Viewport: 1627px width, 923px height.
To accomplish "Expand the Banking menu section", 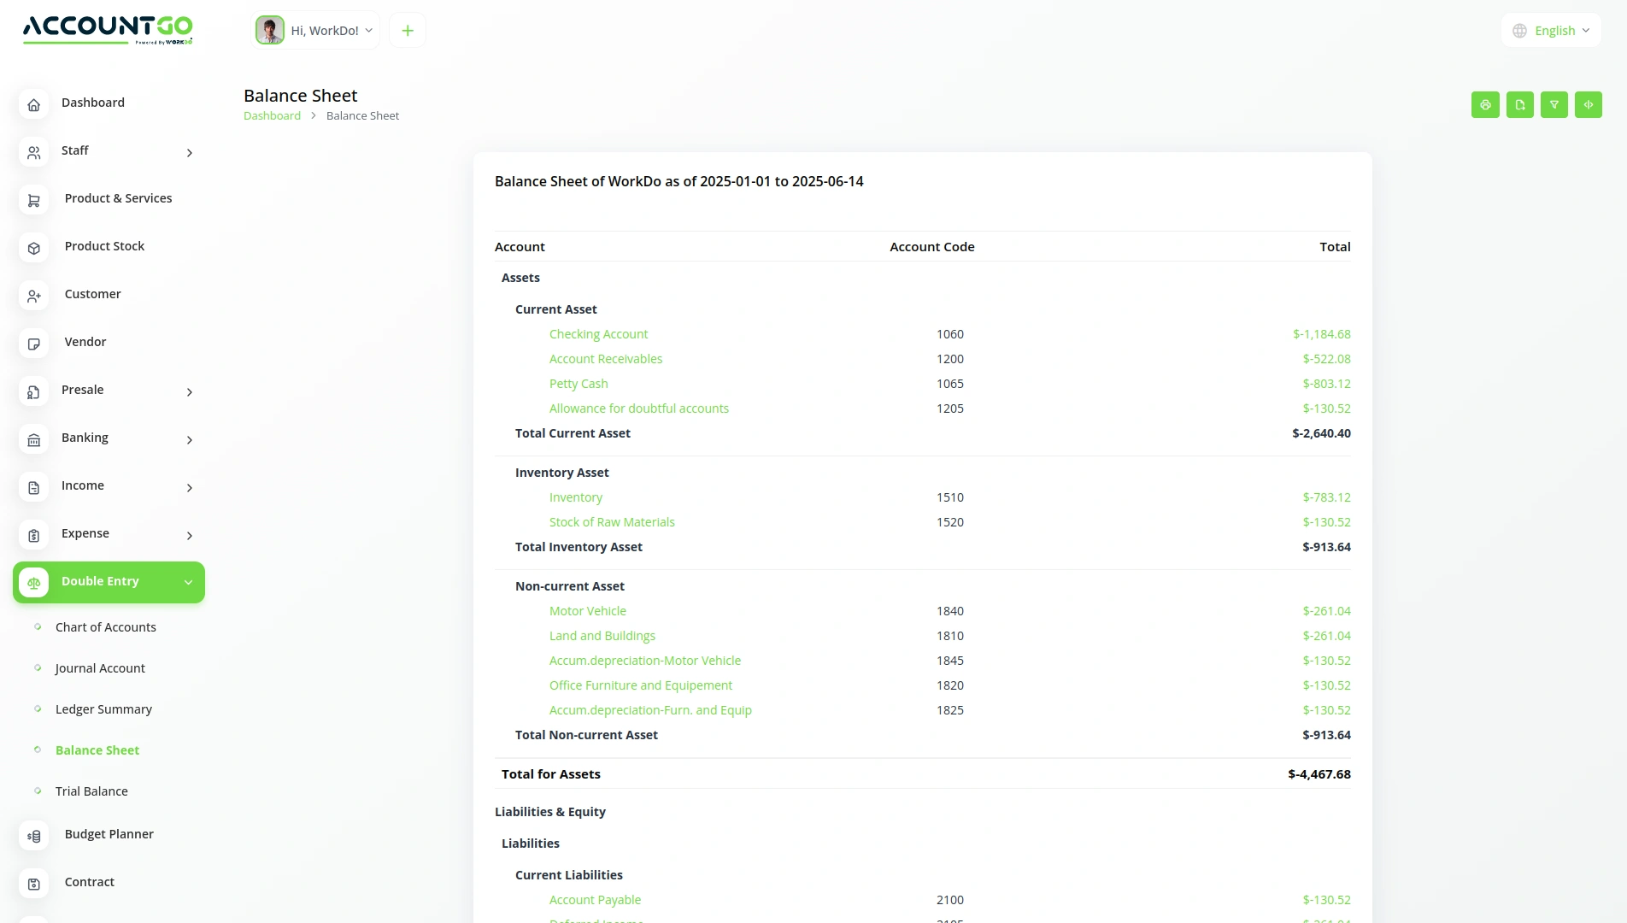I will click(x=190, y=440).
